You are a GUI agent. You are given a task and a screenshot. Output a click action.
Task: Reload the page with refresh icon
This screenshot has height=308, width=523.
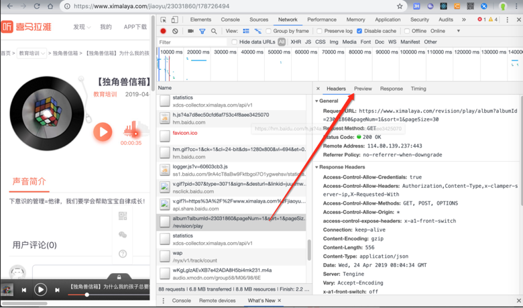[37, 6]
